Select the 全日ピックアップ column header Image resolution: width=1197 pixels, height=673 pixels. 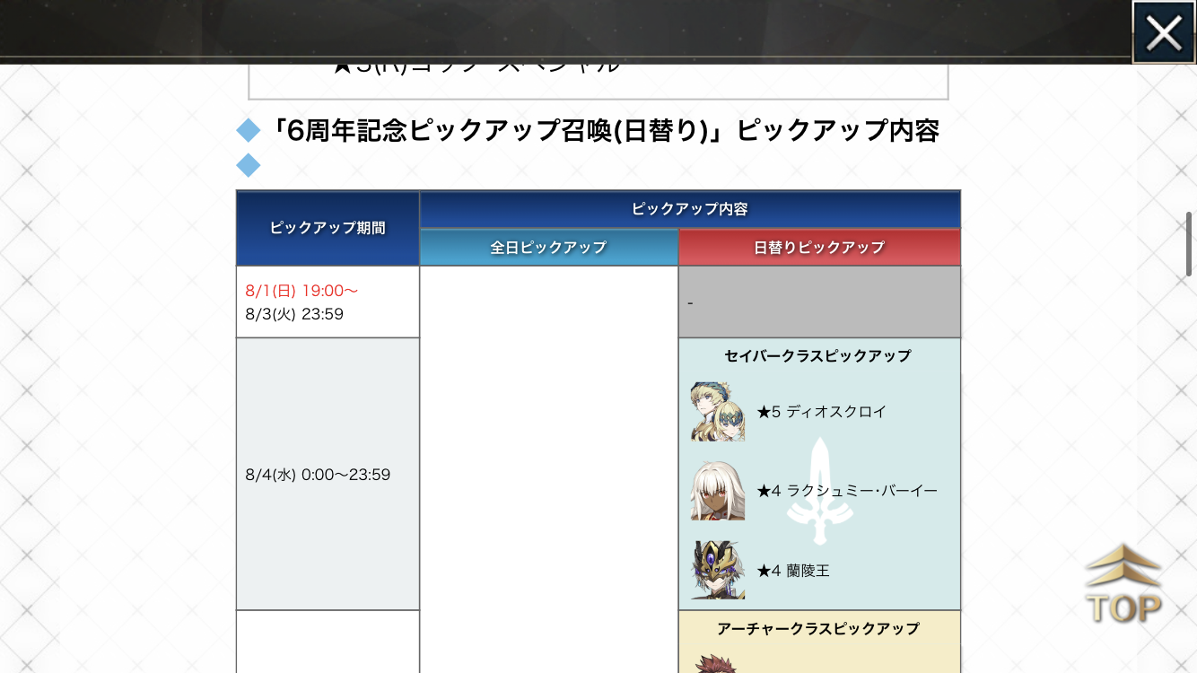(548, 248)
